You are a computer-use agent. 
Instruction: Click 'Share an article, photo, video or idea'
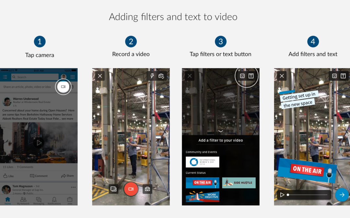27,87
